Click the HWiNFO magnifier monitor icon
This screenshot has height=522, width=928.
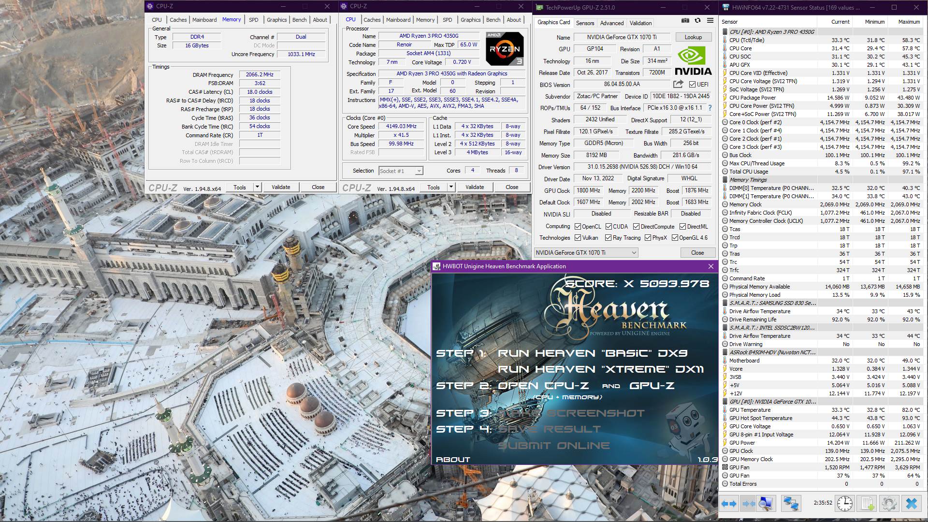click(x=766, y=504)
